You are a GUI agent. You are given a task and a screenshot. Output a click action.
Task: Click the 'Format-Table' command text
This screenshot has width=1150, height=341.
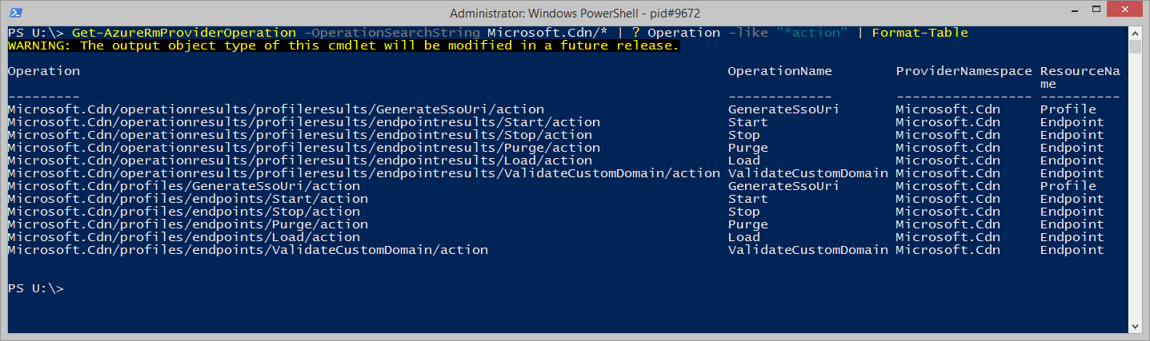920,33
